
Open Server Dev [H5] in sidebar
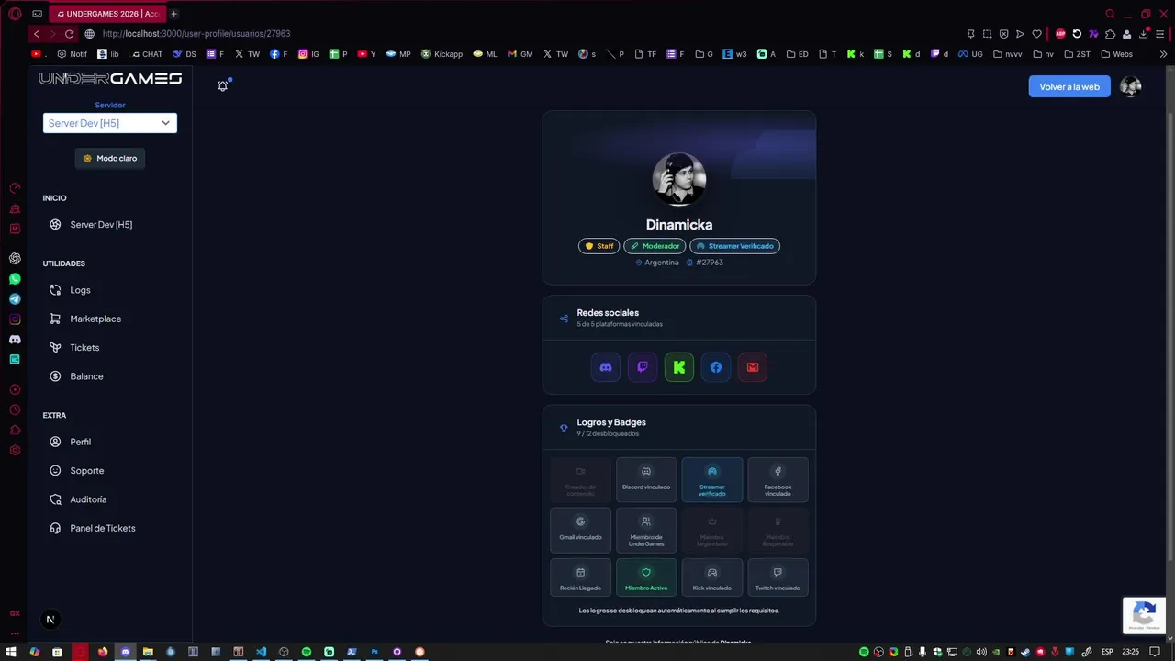pyautogui.click(x=101, y=225)
